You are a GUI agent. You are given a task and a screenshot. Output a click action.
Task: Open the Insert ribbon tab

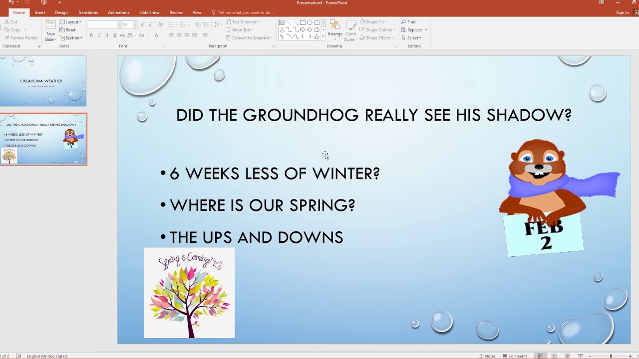[x=40, y=12]
